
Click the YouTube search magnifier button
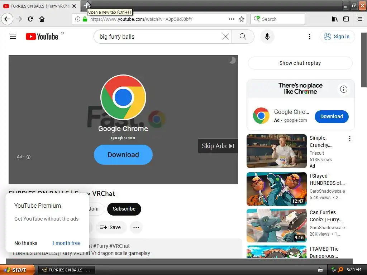[x=243, y=37]
